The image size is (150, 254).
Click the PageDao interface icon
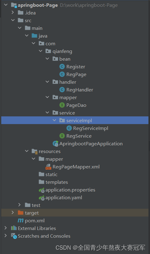(x=62, y=105)
